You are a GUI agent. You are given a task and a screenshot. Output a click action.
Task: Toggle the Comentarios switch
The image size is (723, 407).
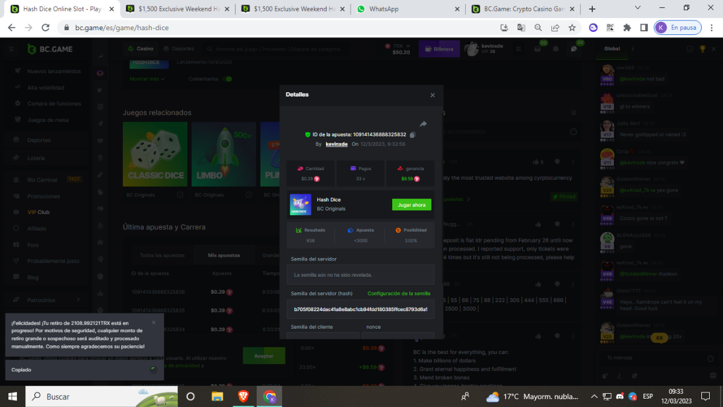point(228,79)
